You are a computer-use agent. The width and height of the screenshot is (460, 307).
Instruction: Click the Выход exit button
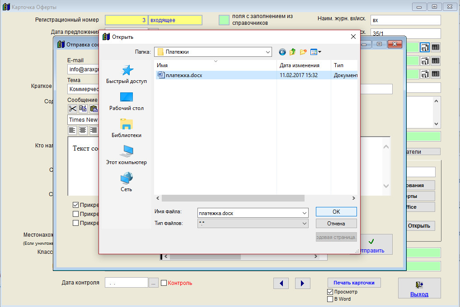coord(419,288)
